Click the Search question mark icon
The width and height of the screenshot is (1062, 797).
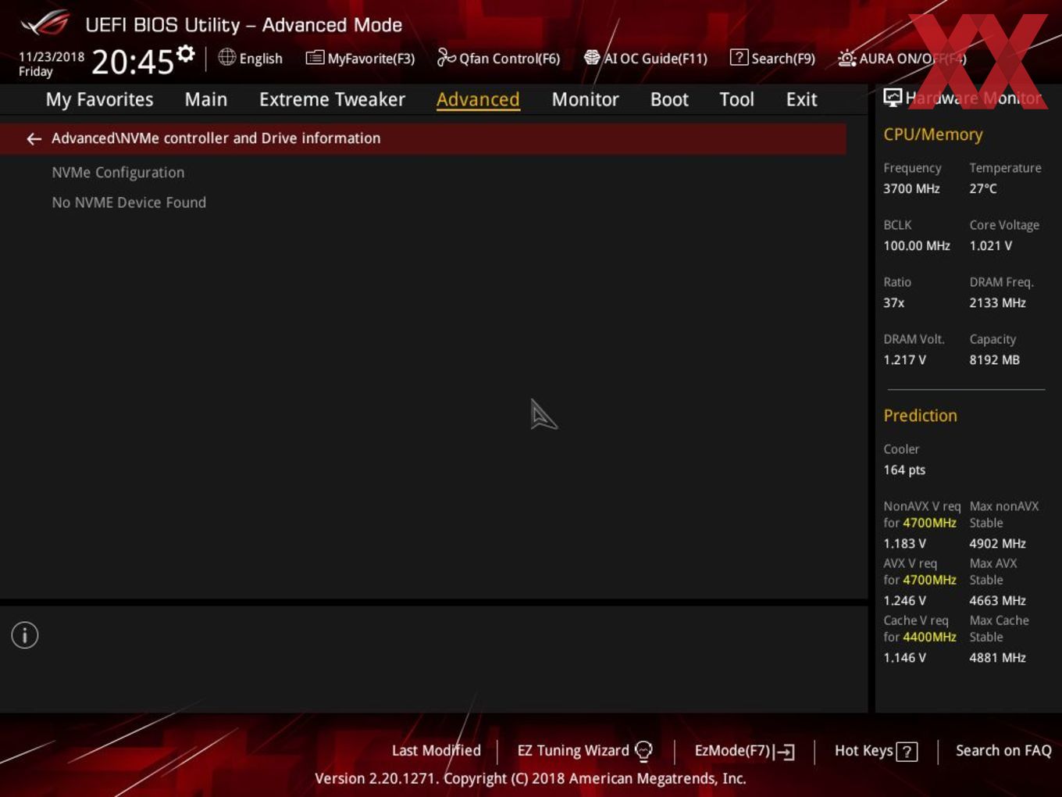(739, 57)
